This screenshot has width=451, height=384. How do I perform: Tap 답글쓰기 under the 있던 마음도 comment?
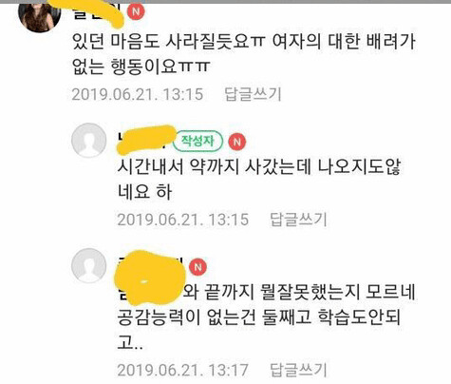253,94
